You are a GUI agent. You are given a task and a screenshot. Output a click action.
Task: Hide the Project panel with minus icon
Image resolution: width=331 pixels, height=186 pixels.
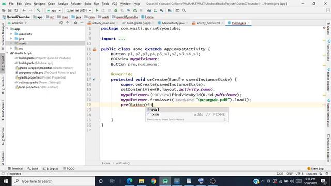tap(82, 23)
